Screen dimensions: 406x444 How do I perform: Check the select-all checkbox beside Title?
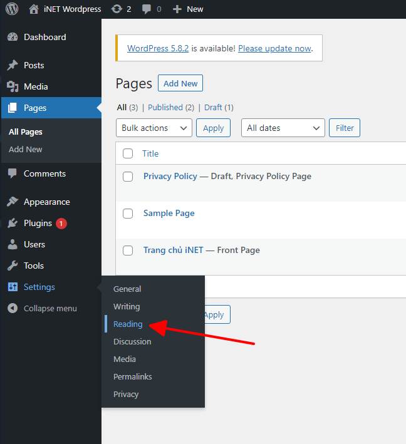(x=128, y=153)
